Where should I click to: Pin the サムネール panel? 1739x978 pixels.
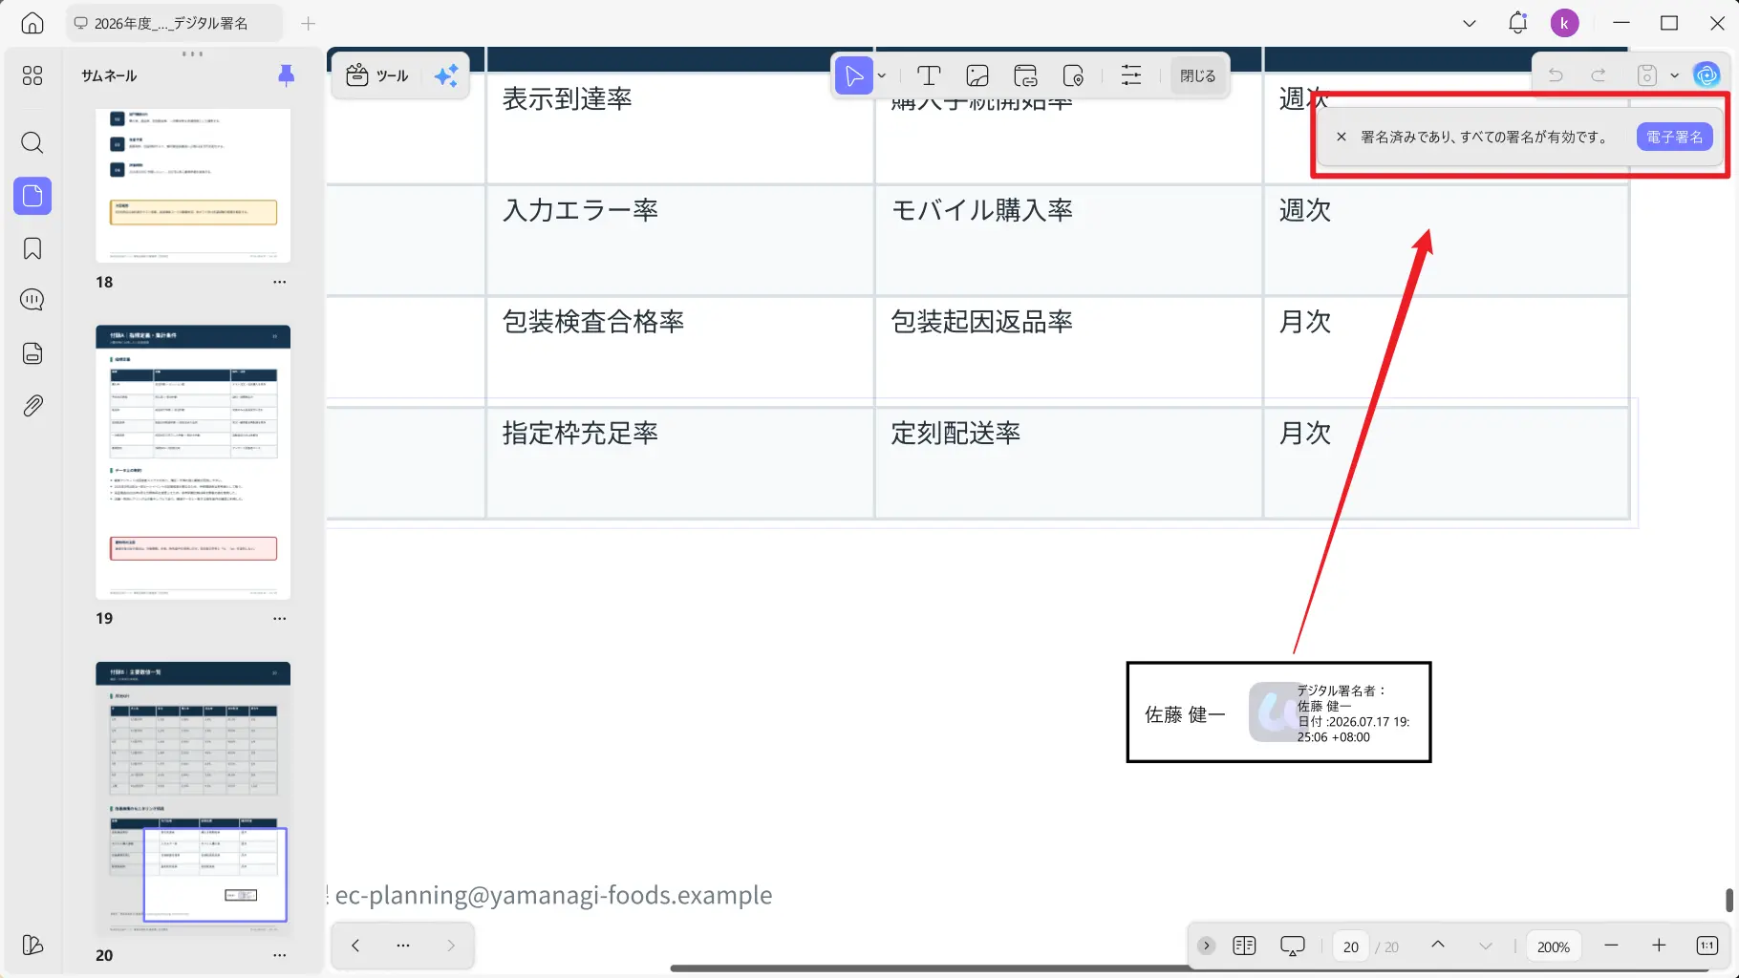286,75
